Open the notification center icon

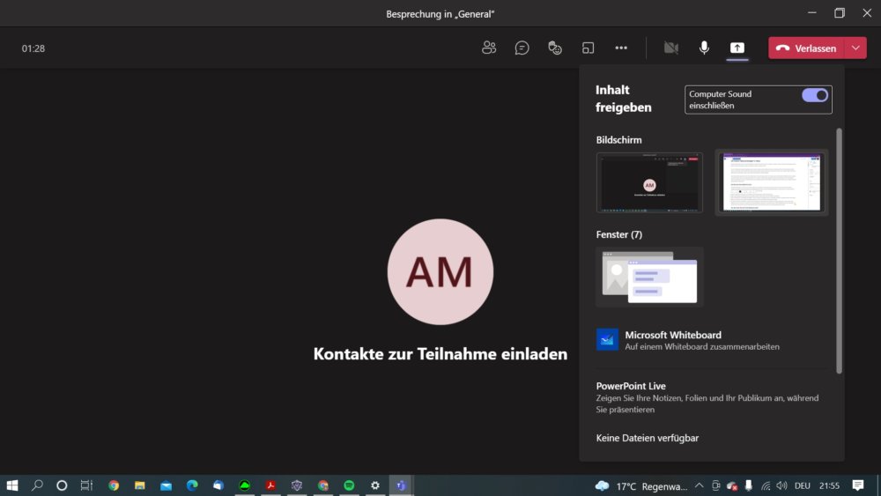point(858,485)
